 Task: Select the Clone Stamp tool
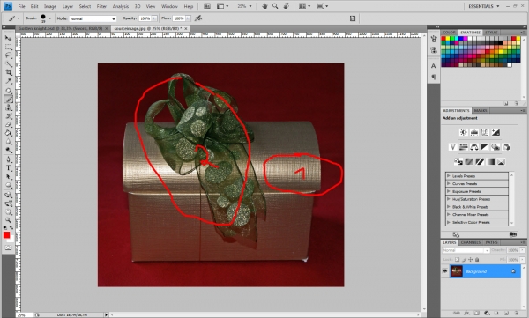tap(9, 107)
